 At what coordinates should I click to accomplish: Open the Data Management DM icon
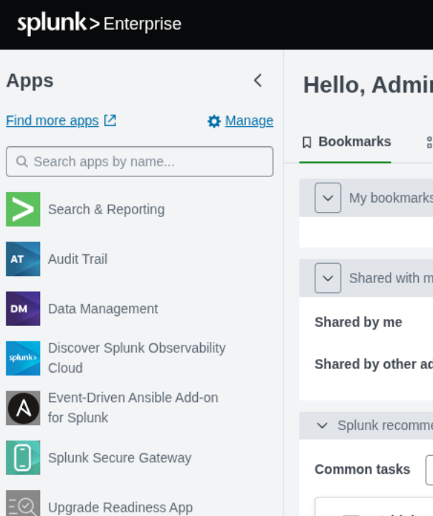(x=23, y=309)
